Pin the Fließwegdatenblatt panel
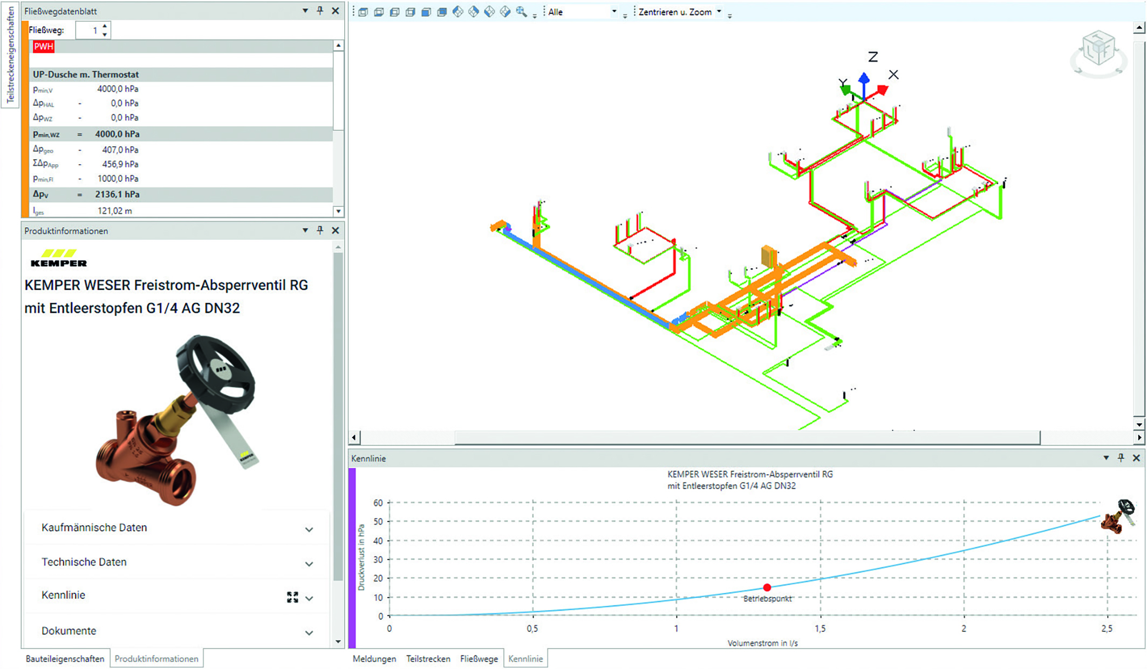 click(320, 11)
